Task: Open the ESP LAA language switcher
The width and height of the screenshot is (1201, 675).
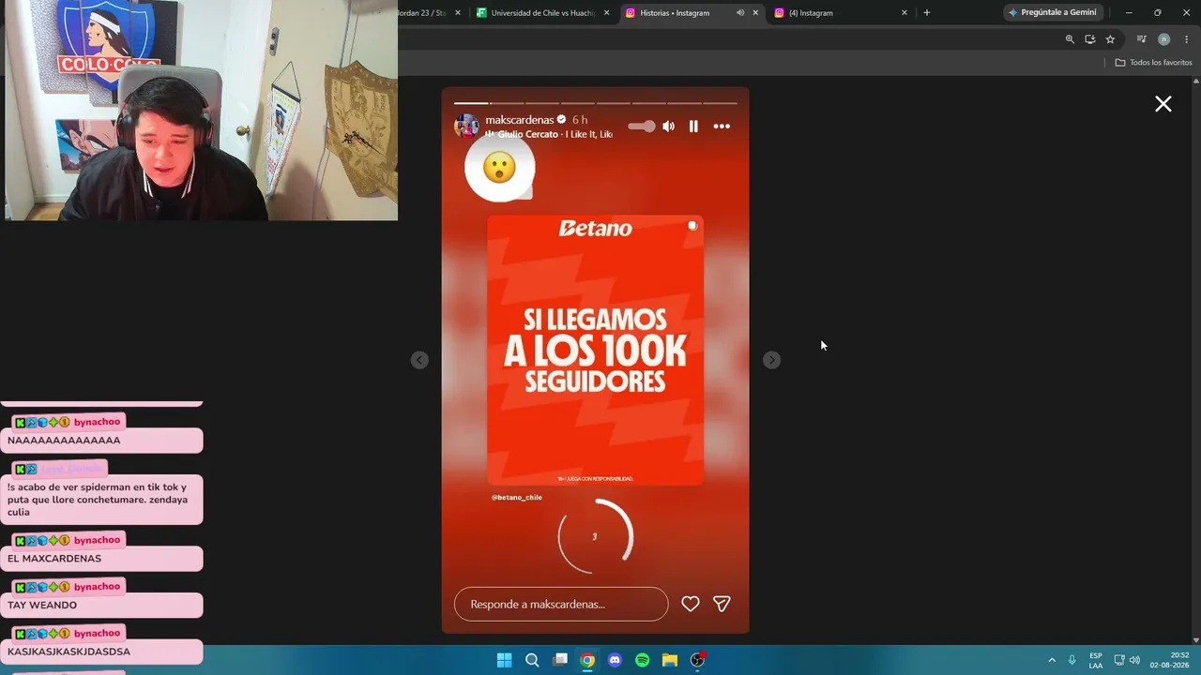Action: [x=1096, y=660]
